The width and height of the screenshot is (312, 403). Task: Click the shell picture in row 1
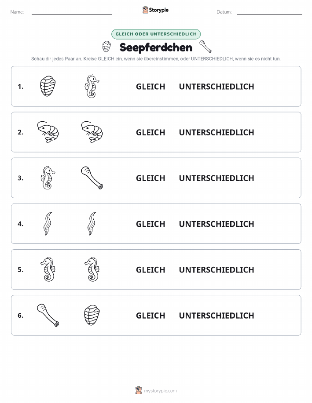click(x=48, y=86)
